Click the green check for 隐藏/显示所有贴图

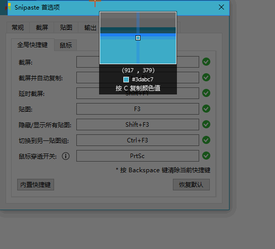pyautogui.click(x=206, y=124)
